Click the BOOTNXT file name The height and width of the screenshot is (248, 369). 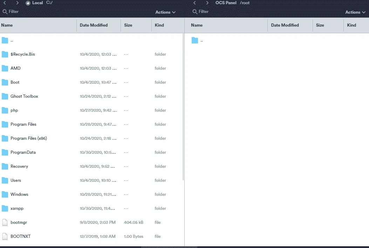[20, 236]
